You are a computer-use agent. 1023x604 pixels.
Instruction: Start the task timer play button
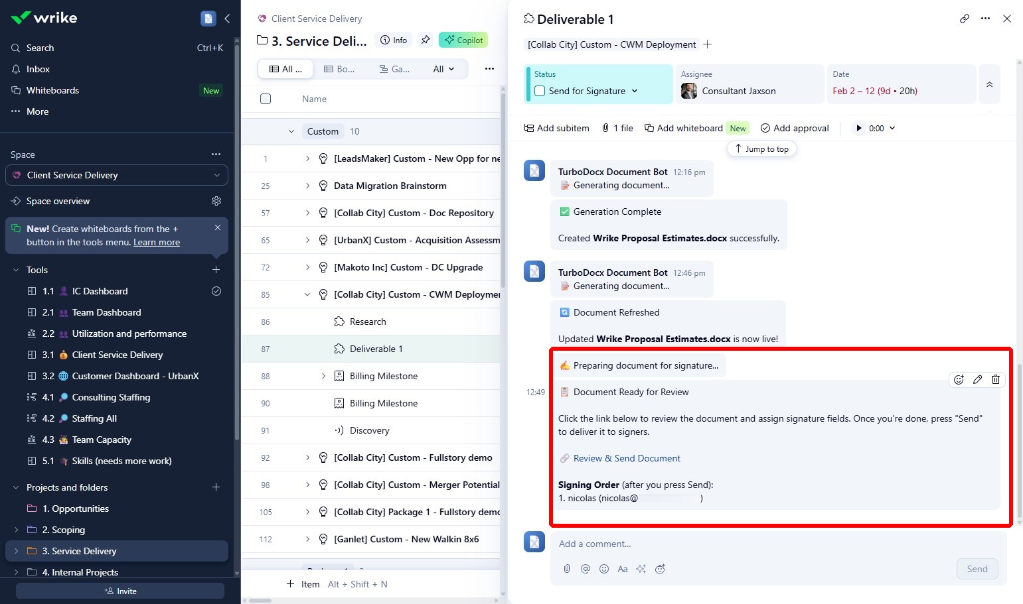click(x=859, y=128)
